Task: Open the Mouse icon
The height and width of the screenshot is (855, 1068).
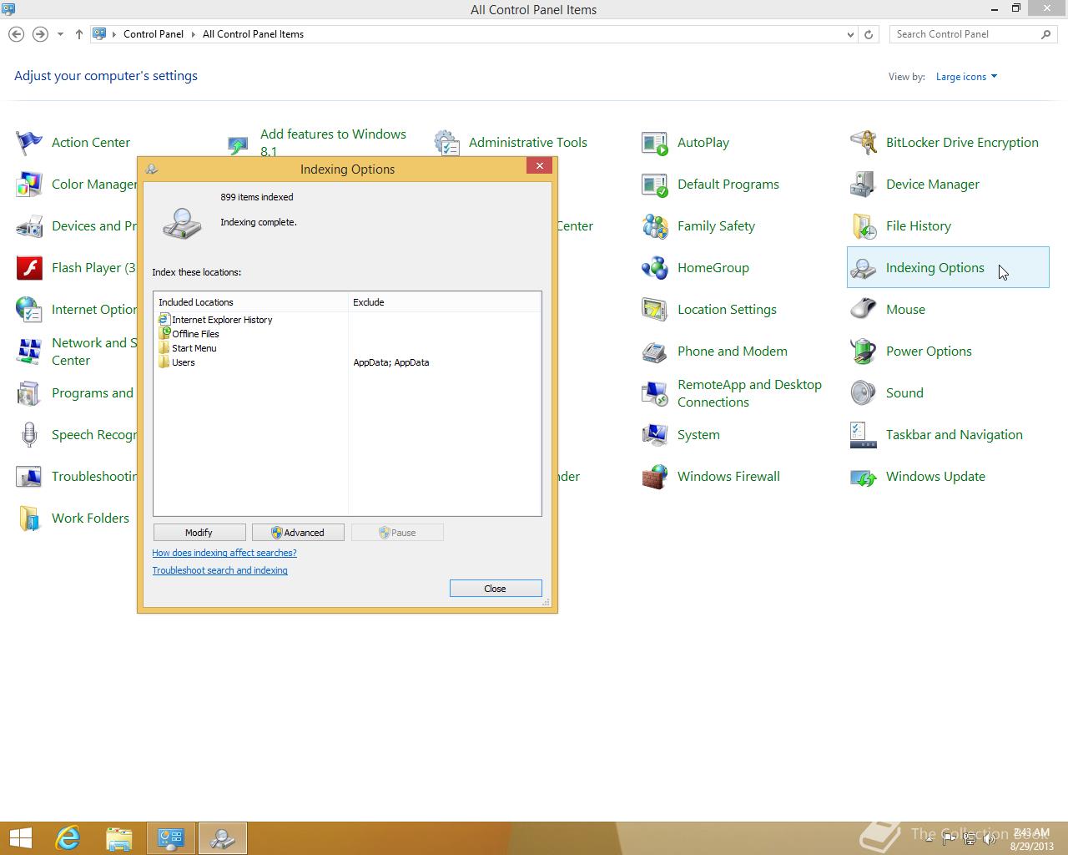Action: [864, 310]
